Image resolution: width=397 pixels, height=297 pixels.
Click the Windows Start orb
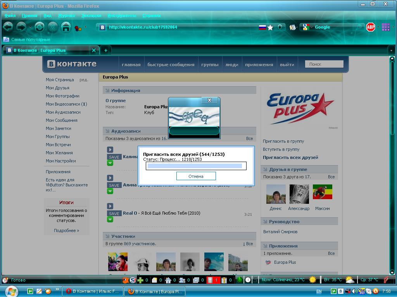tap(11, 292)
